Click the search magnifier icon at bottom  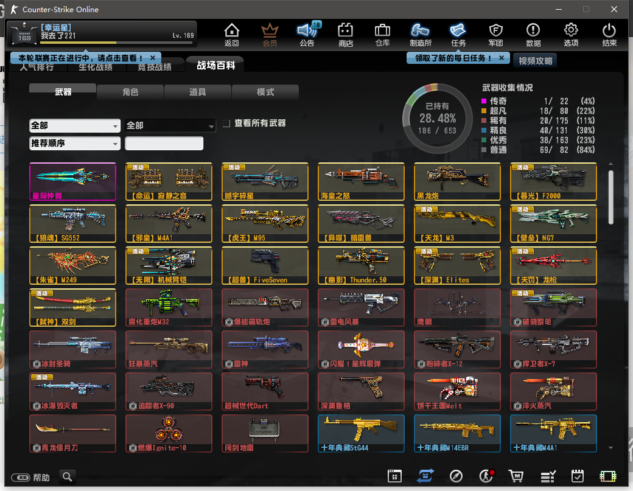point(68,477)
